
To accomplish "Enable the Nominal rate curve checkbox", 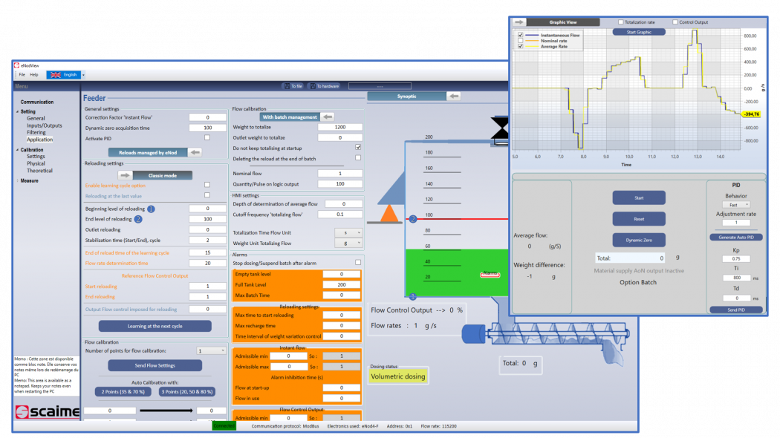I will [x=520, y=40].
